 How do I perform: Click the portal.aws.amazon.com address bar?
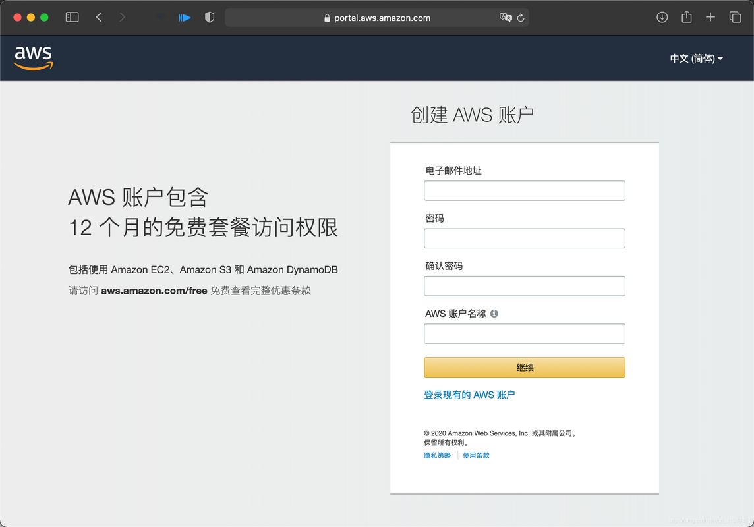coord(377,18)
